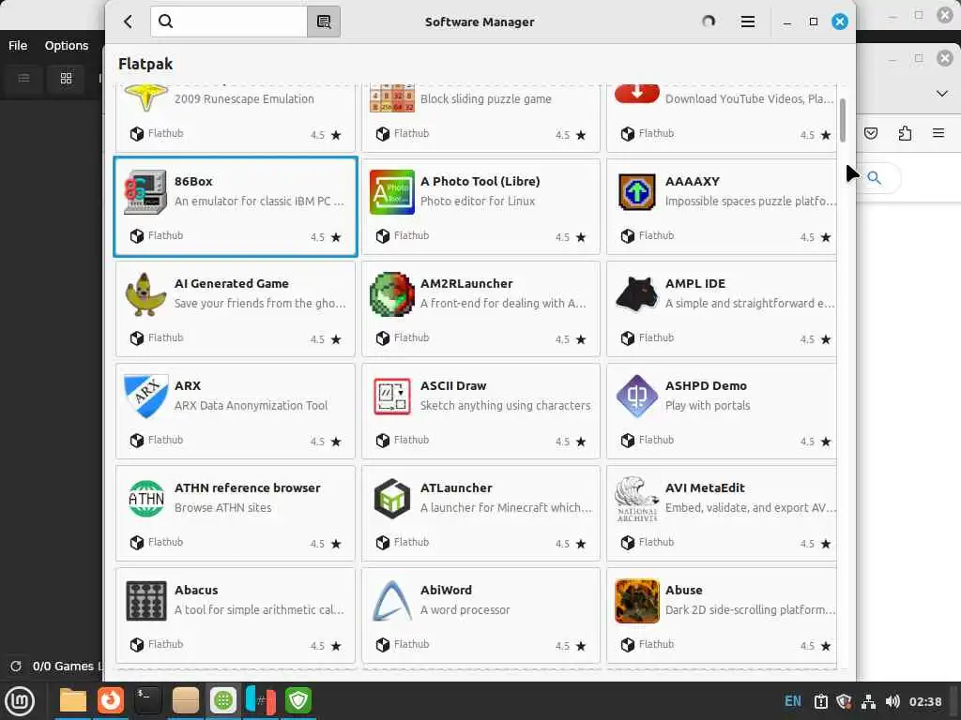The height and width of the screenshot is (720, 961).
Task: Select the AMPL IDE cat icon
Action: pyautogui.click(x=637, y=294)
